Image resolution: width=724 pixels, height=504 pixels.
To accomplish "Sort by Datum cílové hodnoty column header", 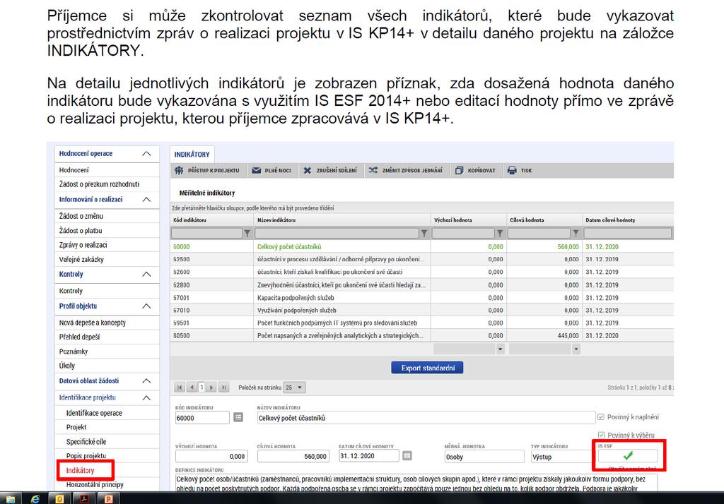I will tap(610, 220).
